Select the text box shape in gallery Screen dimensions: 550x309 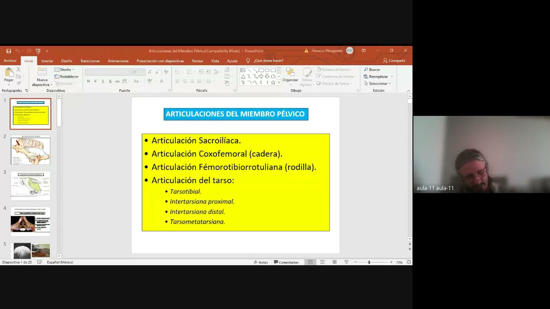pos(243,70)
